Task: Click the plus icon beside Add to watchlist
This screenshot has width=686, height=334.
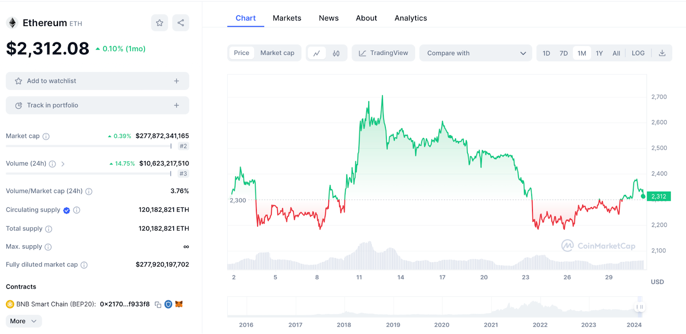Action: click(x=176, y=81)
